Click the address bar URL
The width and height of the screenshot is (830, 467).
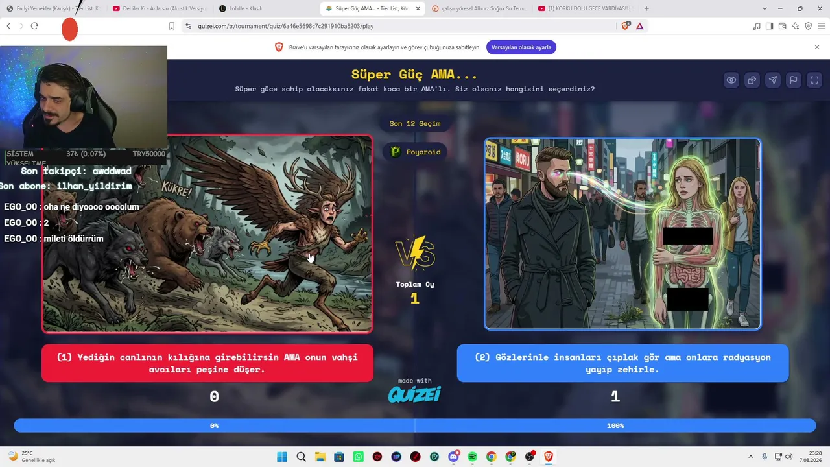[x=286, y=26]
